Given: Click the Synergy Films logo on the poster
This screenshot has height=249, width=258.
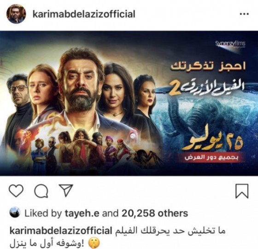Looking at the screenshot, I should [x=230, y=44].
